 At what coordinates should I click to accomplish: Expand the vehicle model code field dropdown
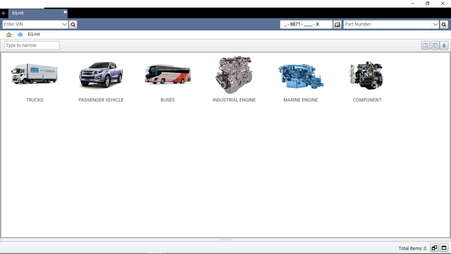coord(329,24)
